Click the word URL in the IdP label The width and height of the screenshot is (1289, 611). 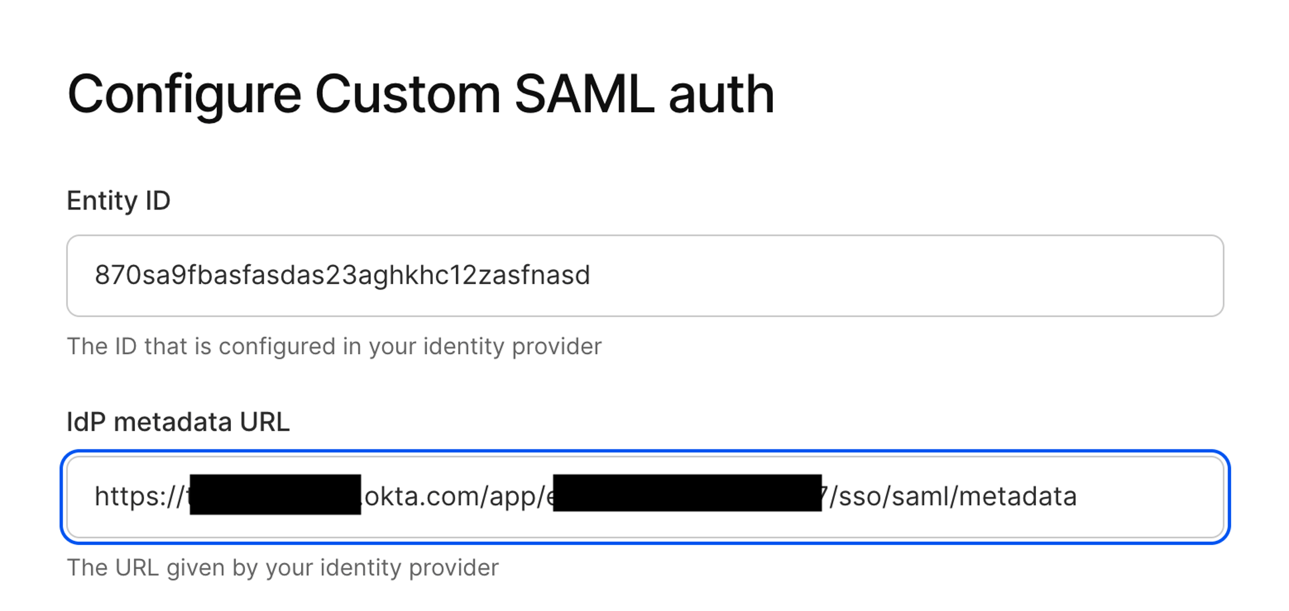point(265,422)
